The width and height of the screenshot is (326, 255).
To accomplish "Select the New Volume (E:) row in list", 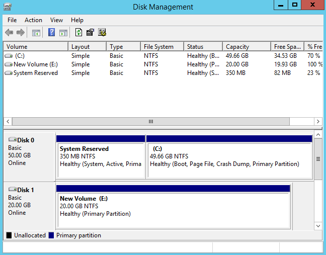I will (35, 64).
